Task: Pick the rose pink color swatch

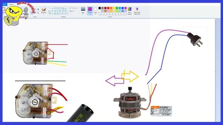Action: [x=108, y=11]
